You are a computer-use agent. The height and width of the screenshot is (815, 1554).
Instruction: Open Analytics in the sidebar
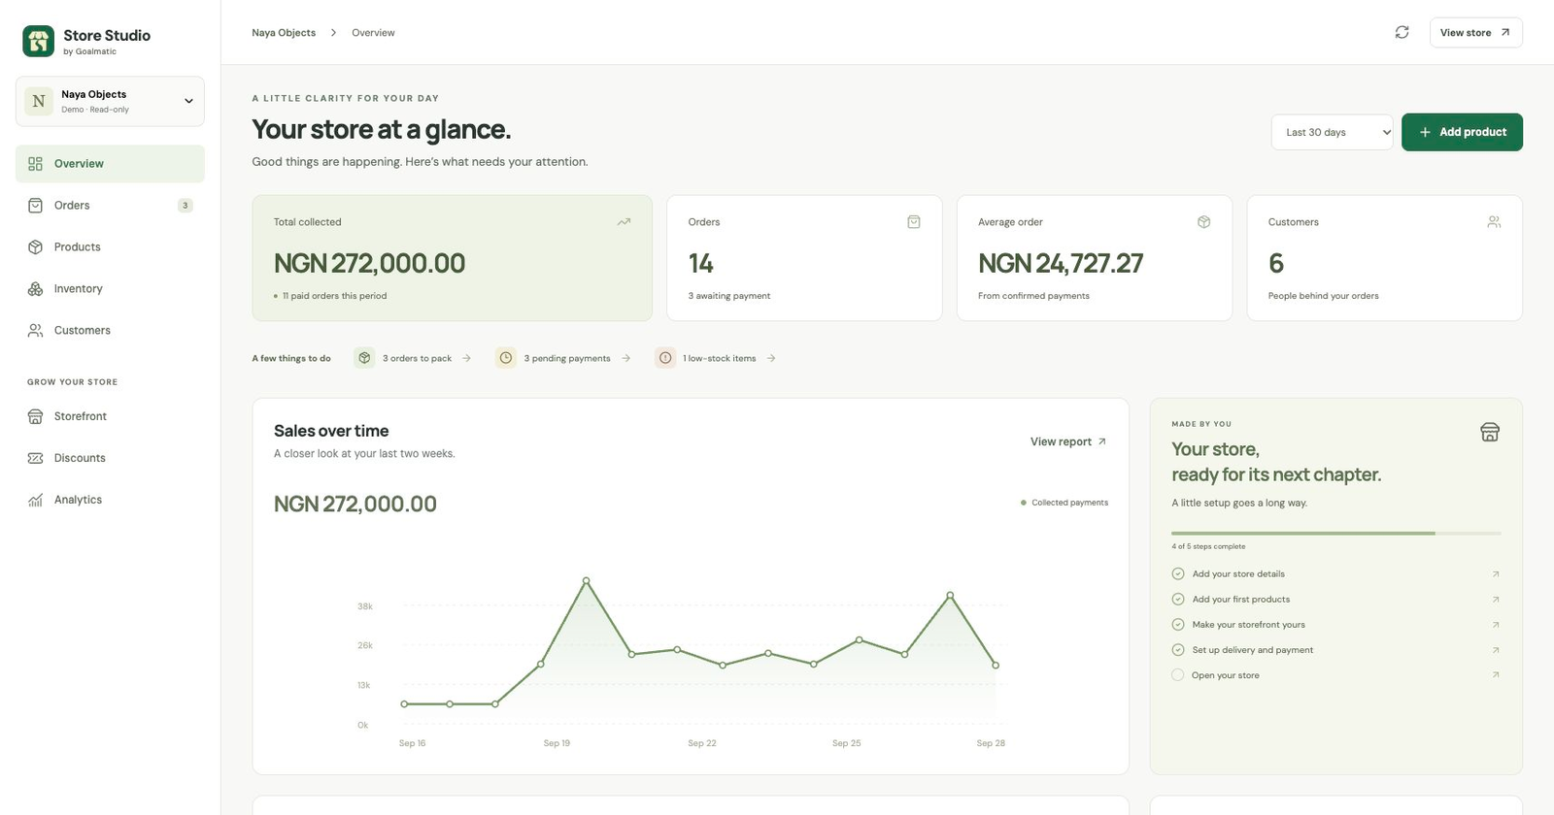pyautogui.click(x=110, y=500)
